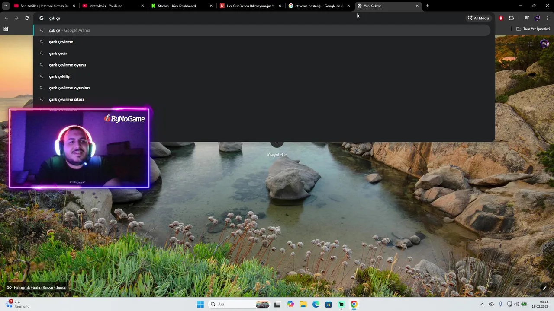Reload the page with the refresh icon
This screenshot has width=554, height=311.
click(27, 18)
